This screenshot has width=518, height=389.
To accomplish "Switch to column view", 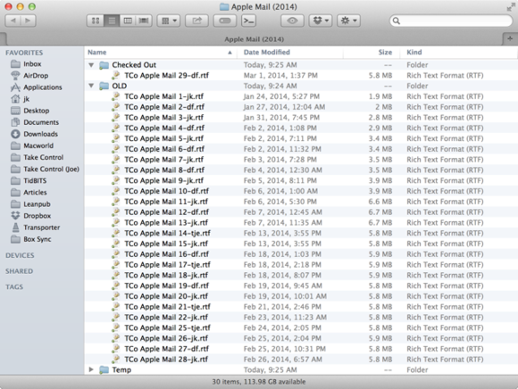I will 128,21.
